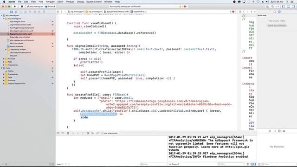The width and height of the screenshot is (297, 167).
Task: Stop the running app
Action: click(x=22, y=6)
